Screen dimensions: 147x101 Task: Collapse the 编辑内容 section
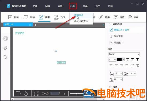coord(110,24)
